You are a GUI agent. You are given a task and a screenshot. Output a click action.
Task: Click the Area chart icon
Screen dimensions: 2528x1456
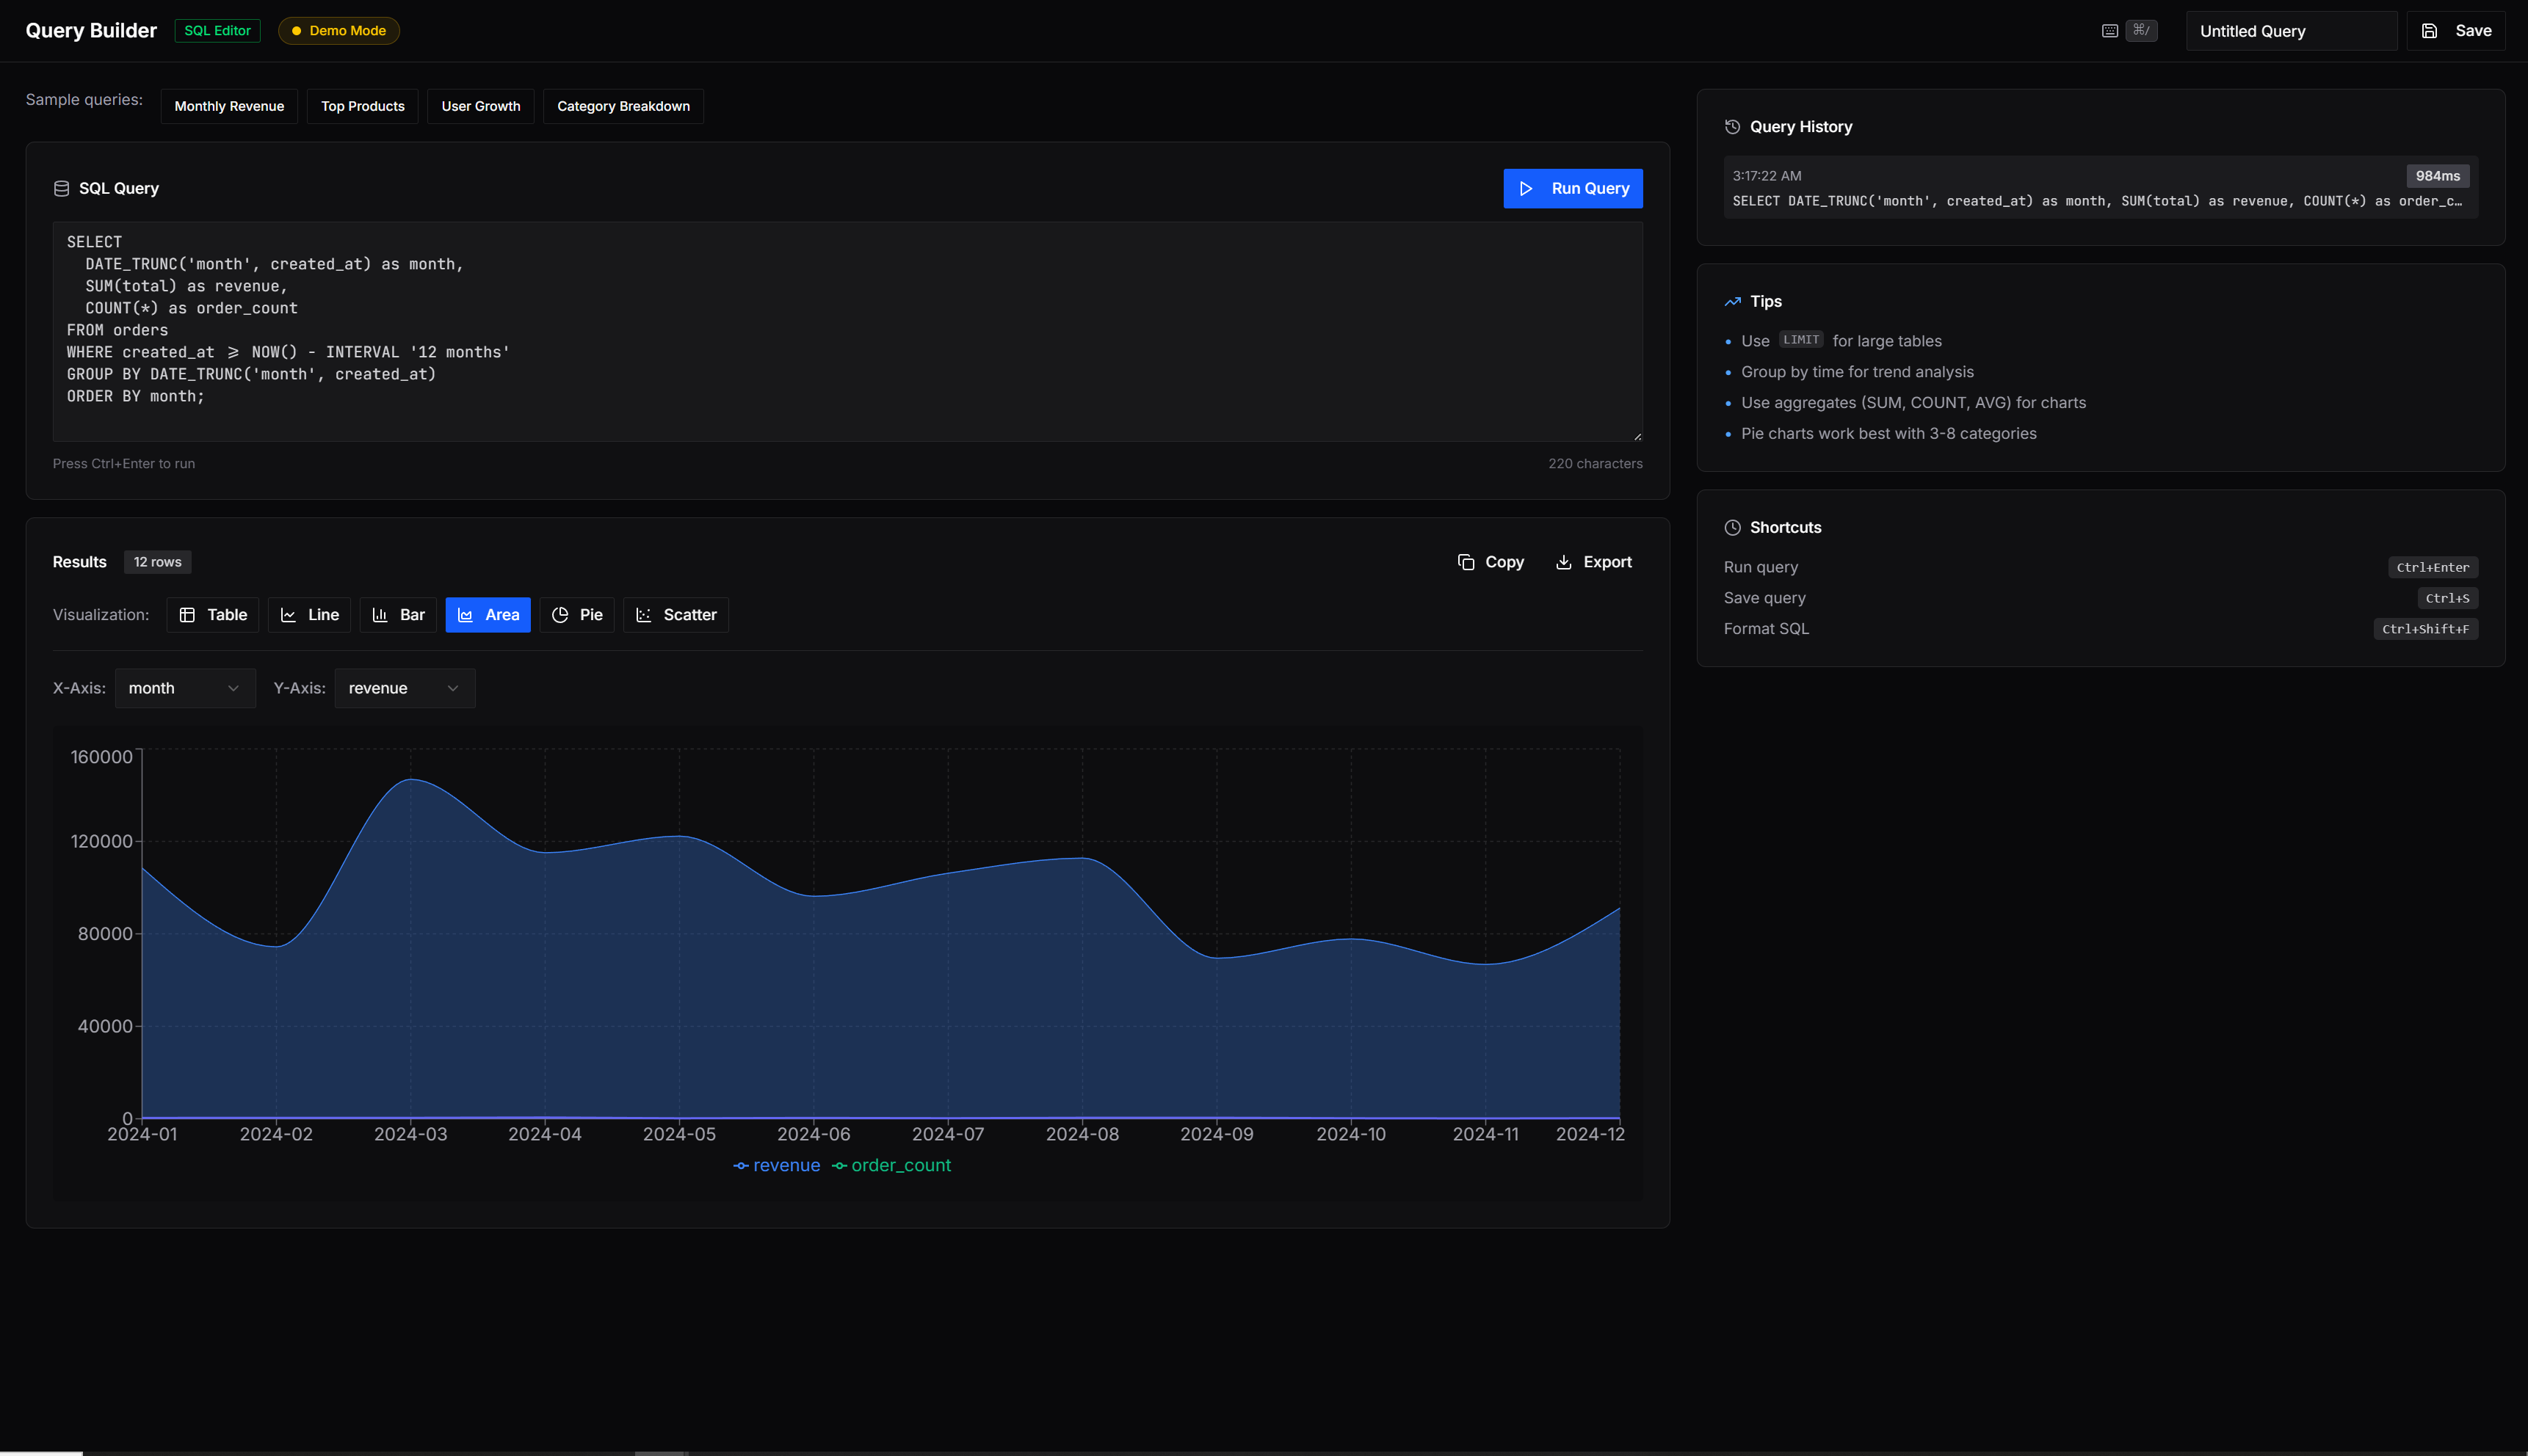(466, 615)
